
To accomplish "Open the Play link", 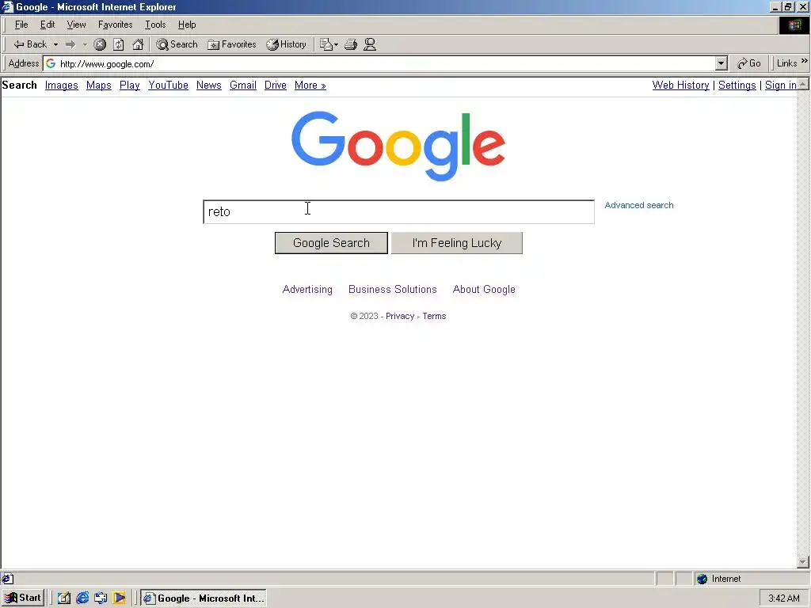I will point(130,85).
